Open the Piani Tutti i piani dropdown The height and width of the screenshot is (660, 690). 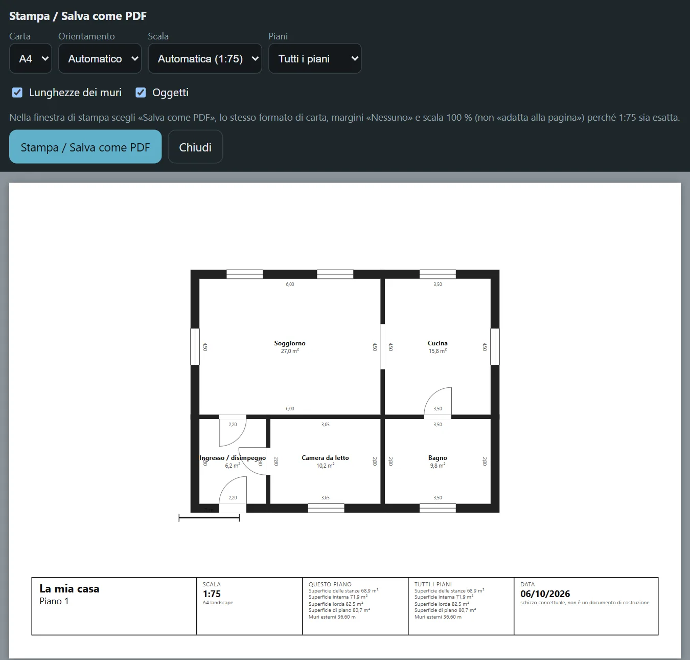tap(315, 58)
